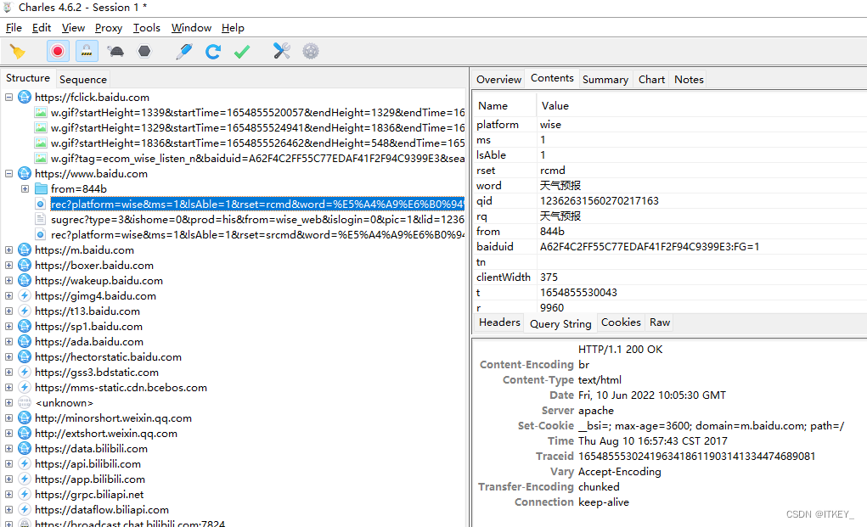867x527 pixels.
Task: Open the Tools menu
Action: (x=147, y=28)
